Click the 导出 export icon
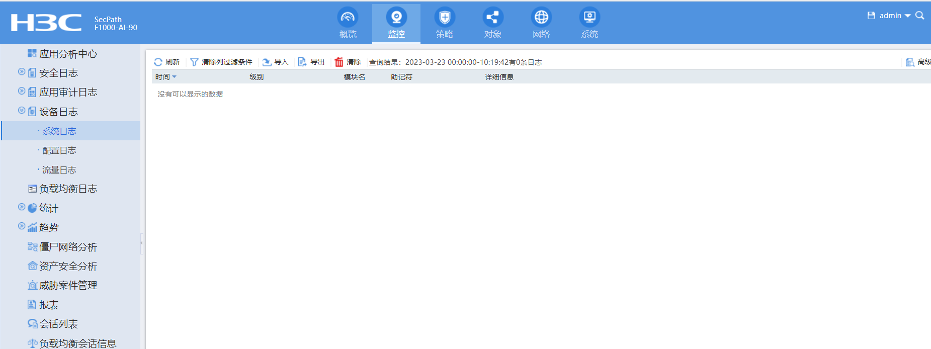This screenshot has height=349, width=931. [302, 62]
